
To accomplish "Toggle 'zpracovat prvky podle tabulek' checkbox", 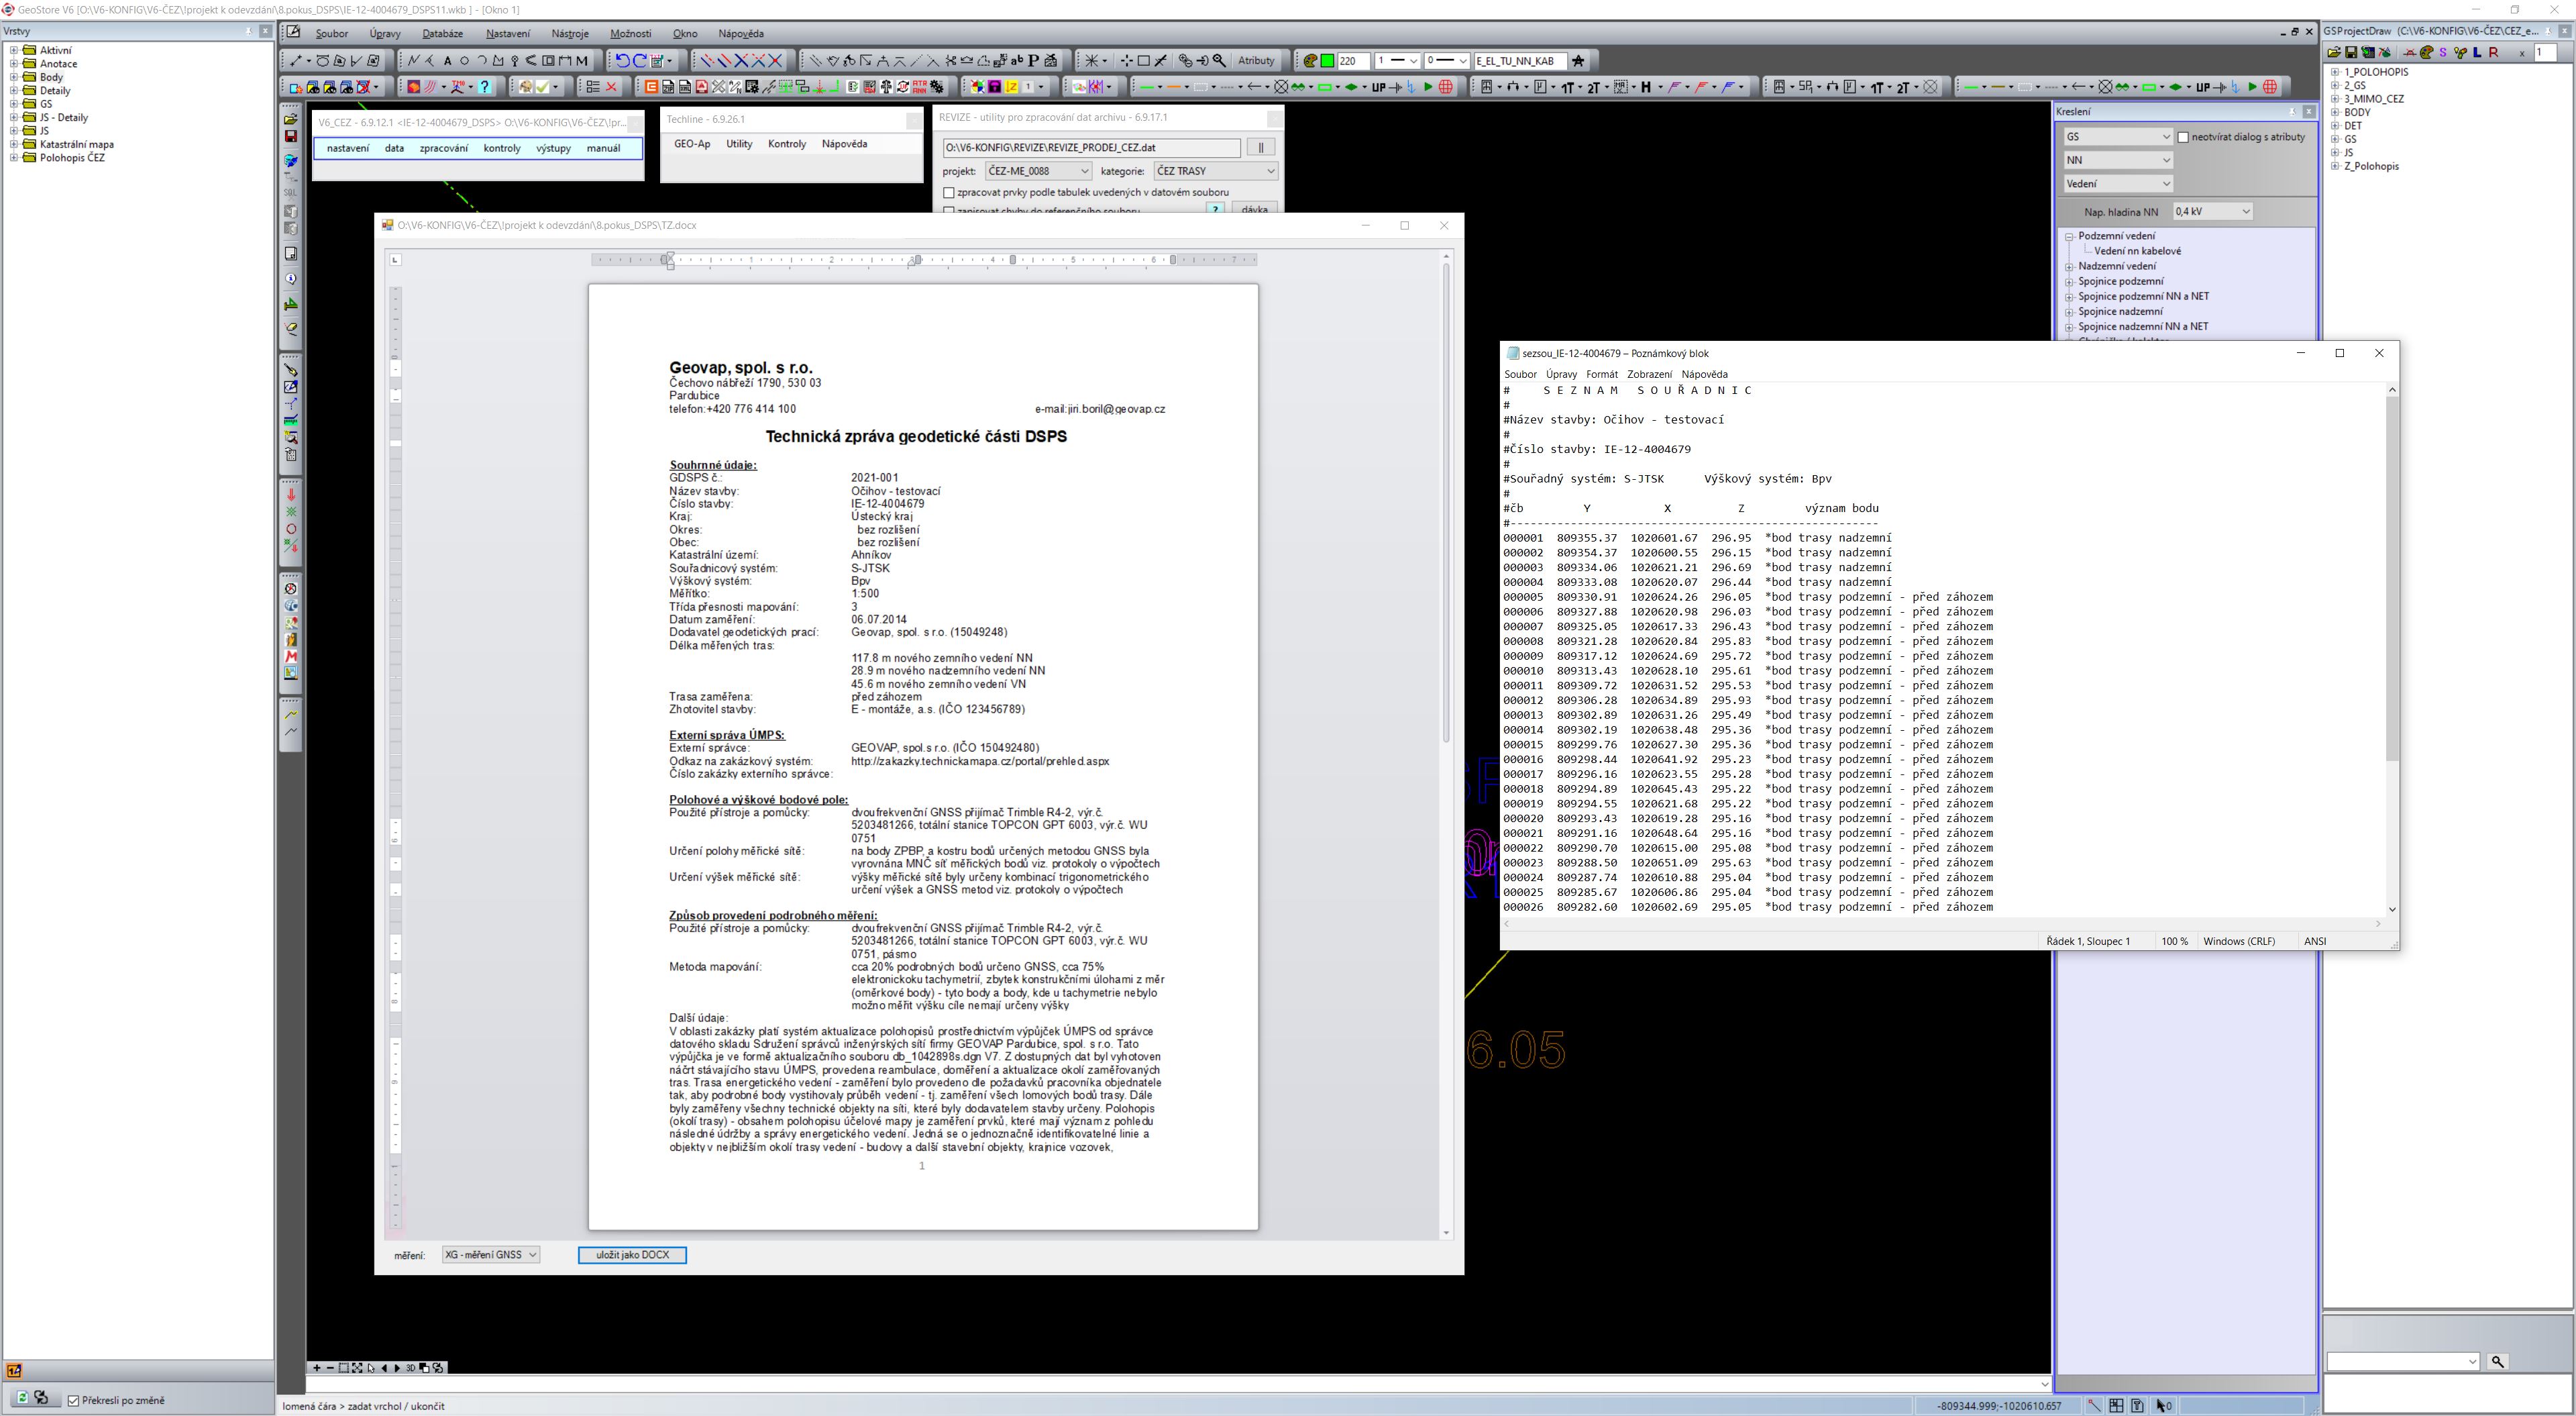I will [949, 192].
